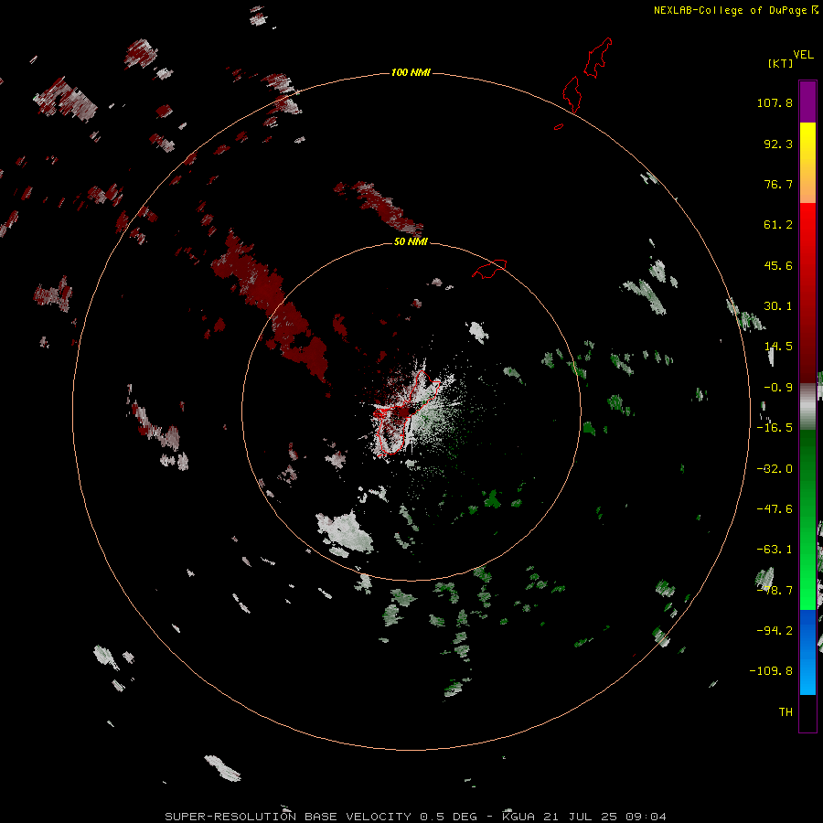Select the -63.1 velocity value
Image resolution: width=823 pixels, height=823 pixels.
775,550
